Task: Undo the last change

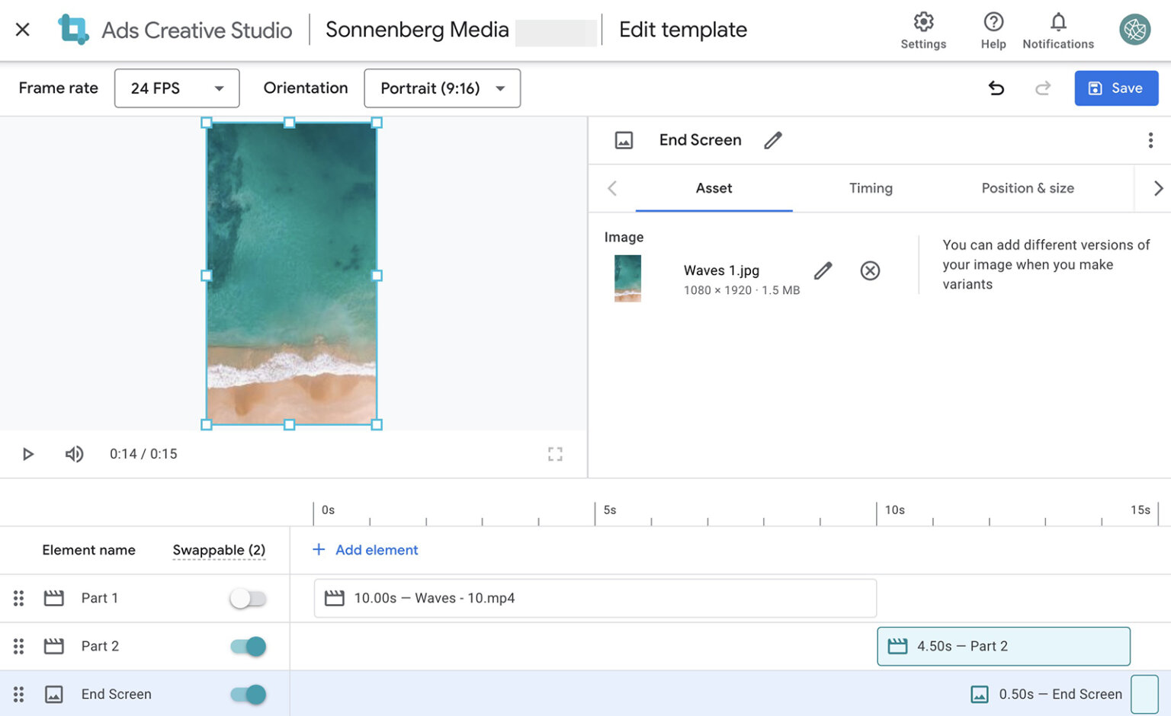Action: (x=996, y=88)
